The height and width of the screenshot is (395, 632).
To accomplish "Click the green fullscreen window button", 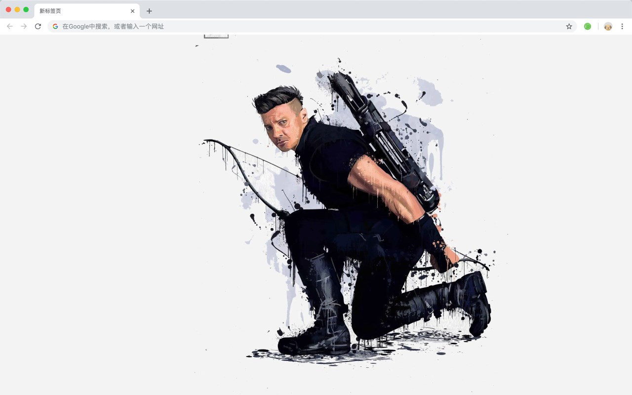I will click(26, 9).
